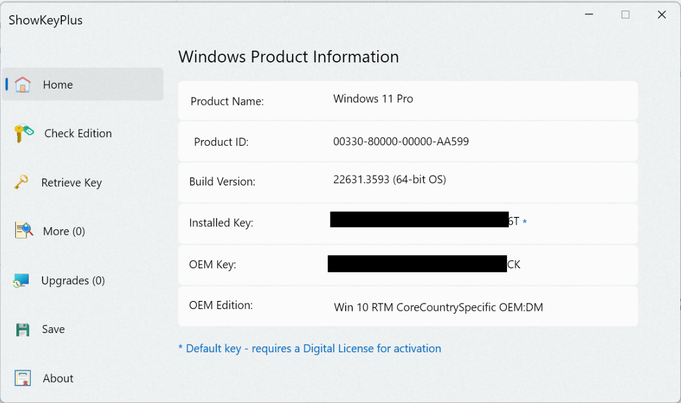Go to Upgrades (0) section
This screenshot has height=403, width=681.
[x=73, y=281]
